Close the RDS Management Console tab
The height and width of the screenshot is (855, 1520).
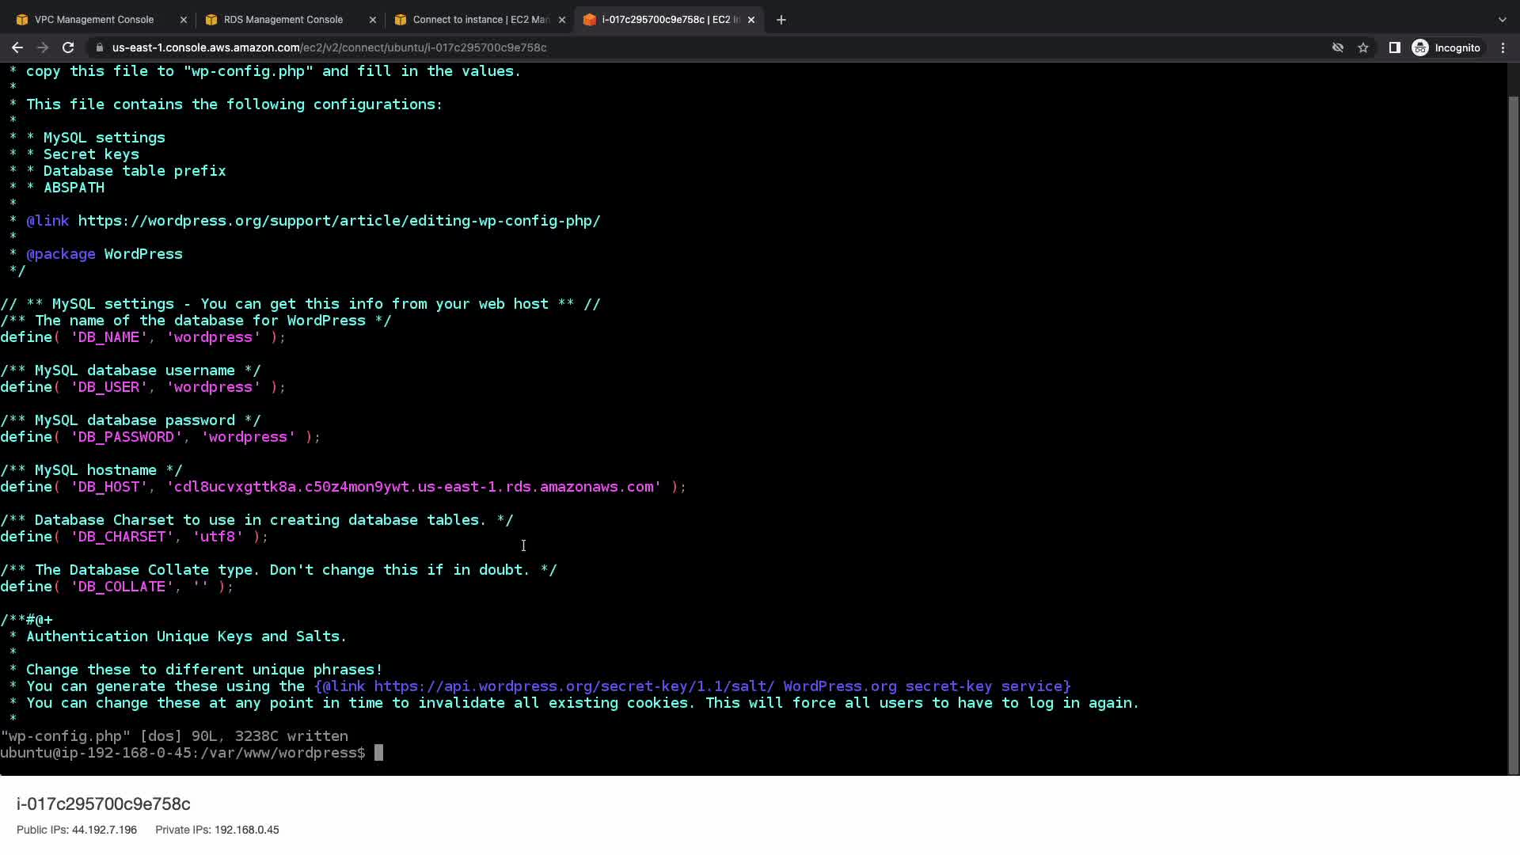click(373, 20)
